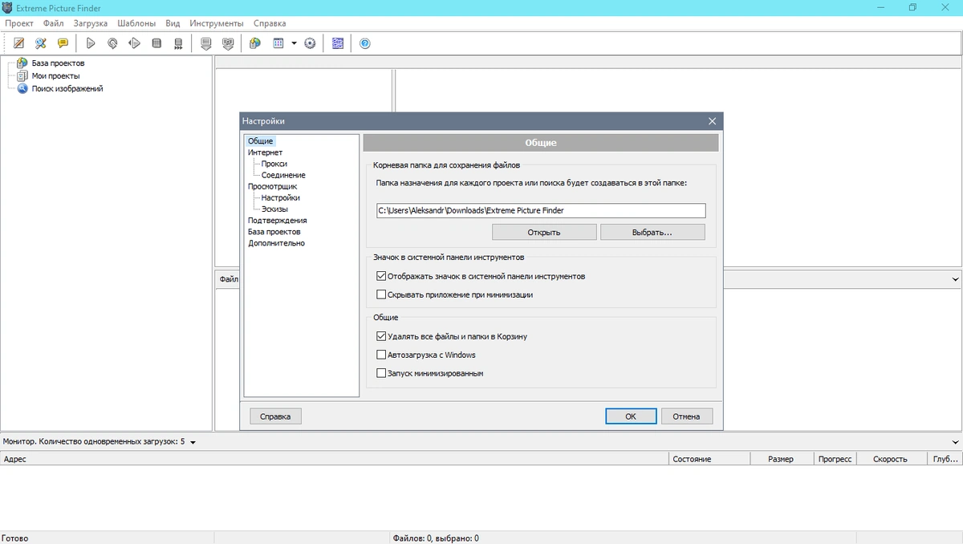Enable Запуск минимизированным checkbox
The image size is (963, 544).
381,373
